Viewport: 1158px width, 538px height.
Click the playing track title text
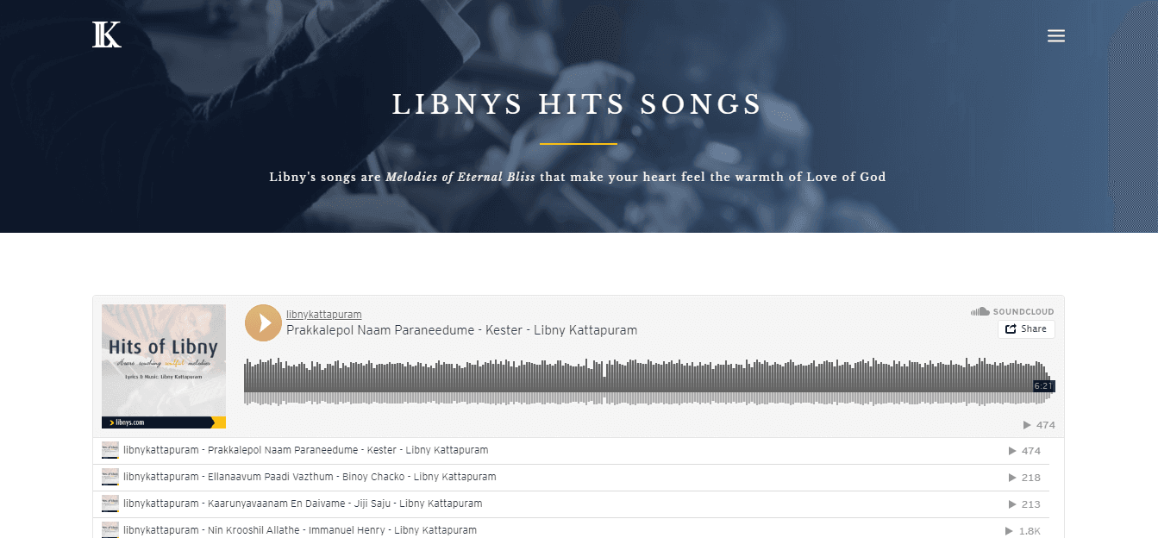tap(462, 330)
